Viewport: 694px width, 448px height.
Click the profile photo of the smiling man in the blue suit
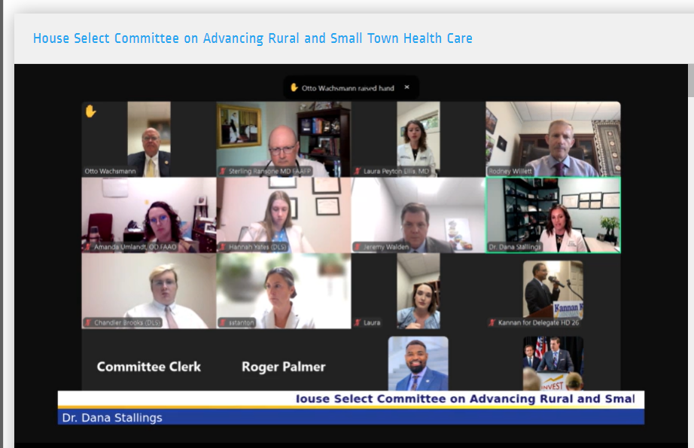click(419, 364)
